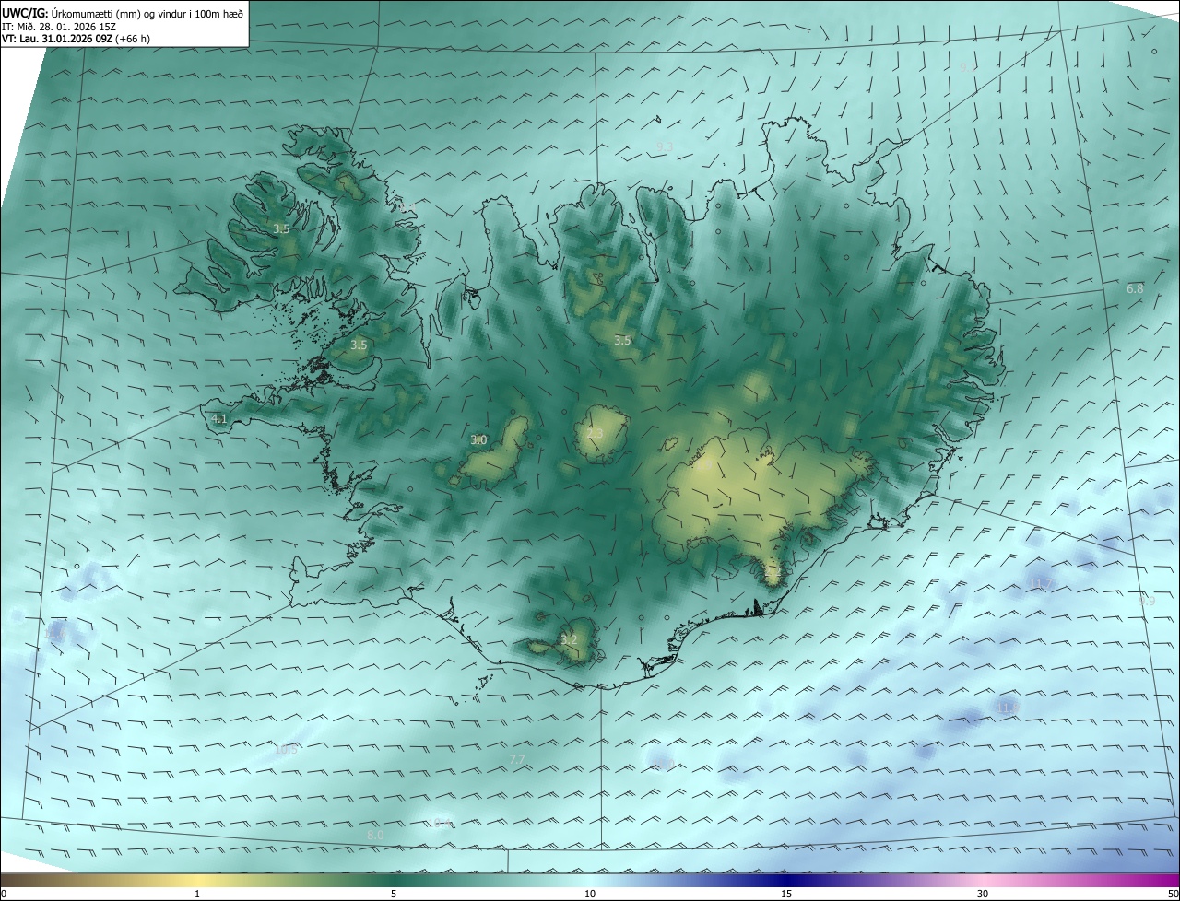Select the 3.0 value label on the map
Screen dimensions: 1180x901
pyautogui.click(x=478, y=440)
